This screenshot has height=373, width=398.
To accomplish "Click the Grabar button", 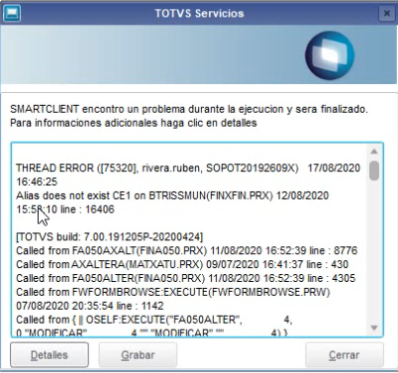I will pos(138,355).
